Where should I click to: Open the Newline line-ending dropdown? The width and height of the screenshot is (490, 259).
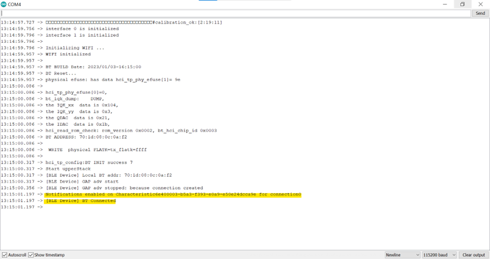[x=402, y=255]
